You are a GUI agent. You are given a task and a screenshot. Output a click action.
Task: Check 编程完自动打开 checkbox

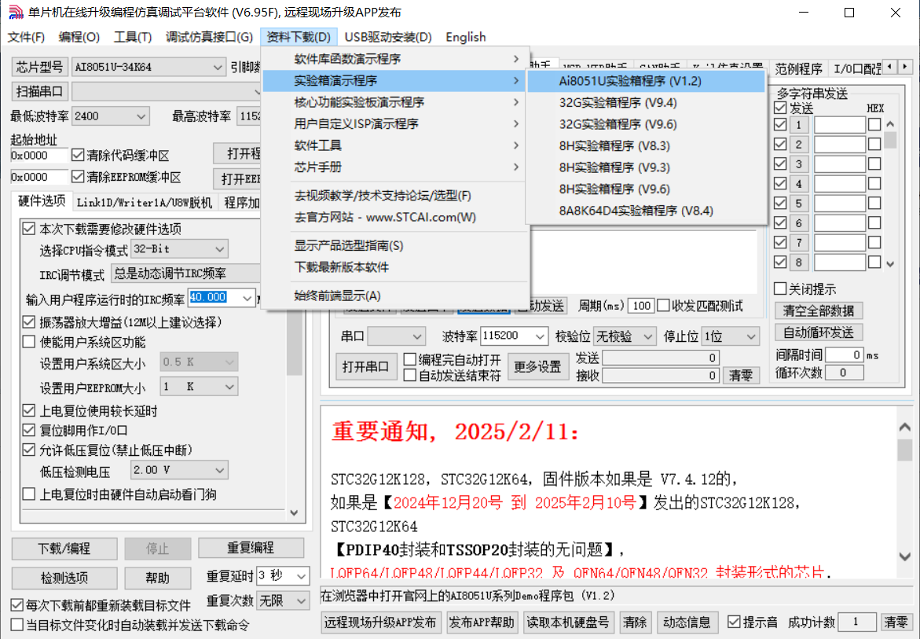(x=410, y=359)
